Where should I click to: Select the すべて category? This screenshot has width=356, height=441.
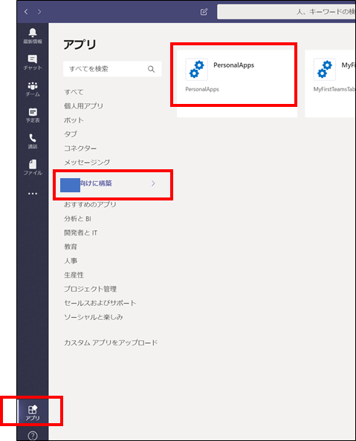(74, 92)
